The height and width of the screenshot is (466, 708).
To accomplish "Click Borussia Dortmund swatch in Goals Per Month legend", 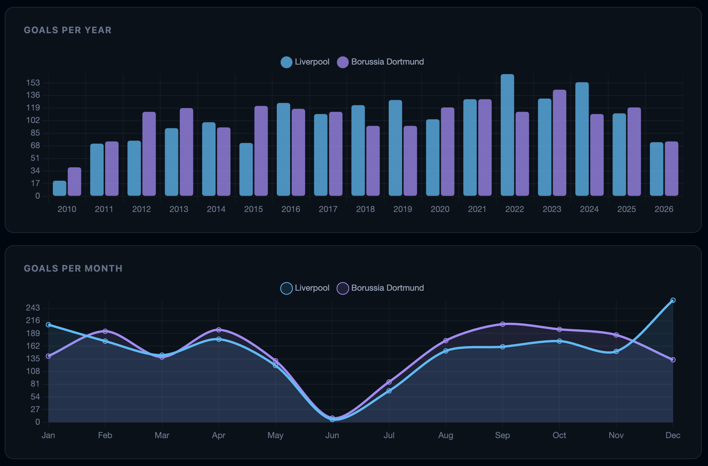I will (x=343, y=288).
